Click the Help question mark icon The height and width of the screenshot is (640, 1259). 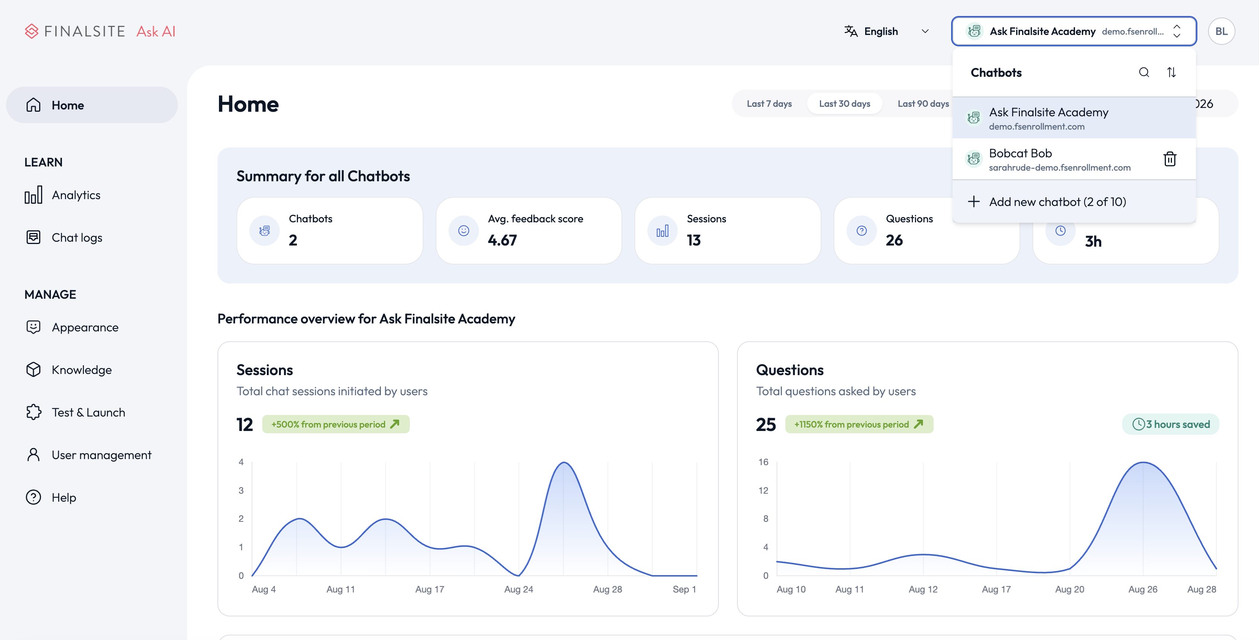pyautogui.click(x=33, y=497)
